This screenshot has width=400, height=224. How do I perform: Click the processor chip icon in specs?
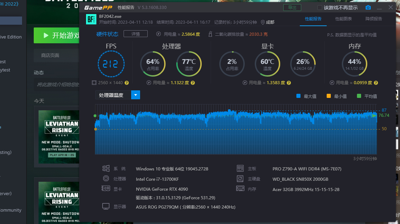tap(106, 179)
